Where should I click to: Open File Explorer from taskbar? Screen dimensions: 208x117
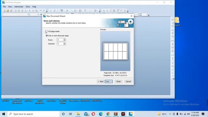point(78,114)
